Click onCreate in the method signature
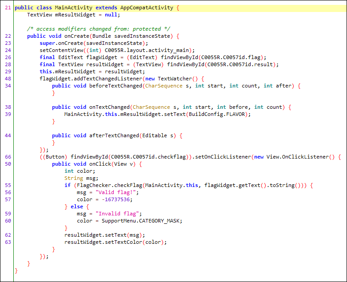Screen dimensions: 347x282 76,36
